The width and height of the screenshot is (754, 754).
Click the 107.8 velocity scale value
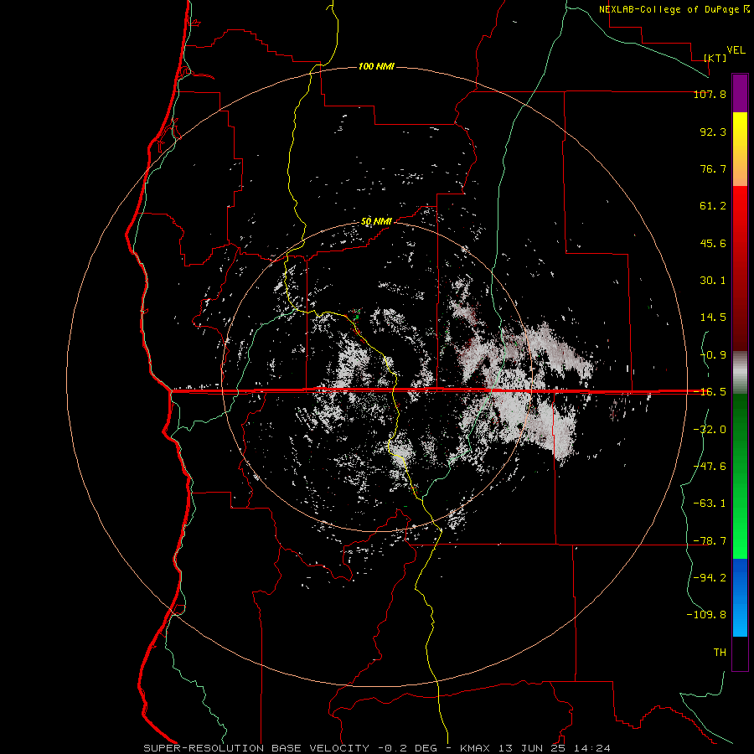[710, 95]
